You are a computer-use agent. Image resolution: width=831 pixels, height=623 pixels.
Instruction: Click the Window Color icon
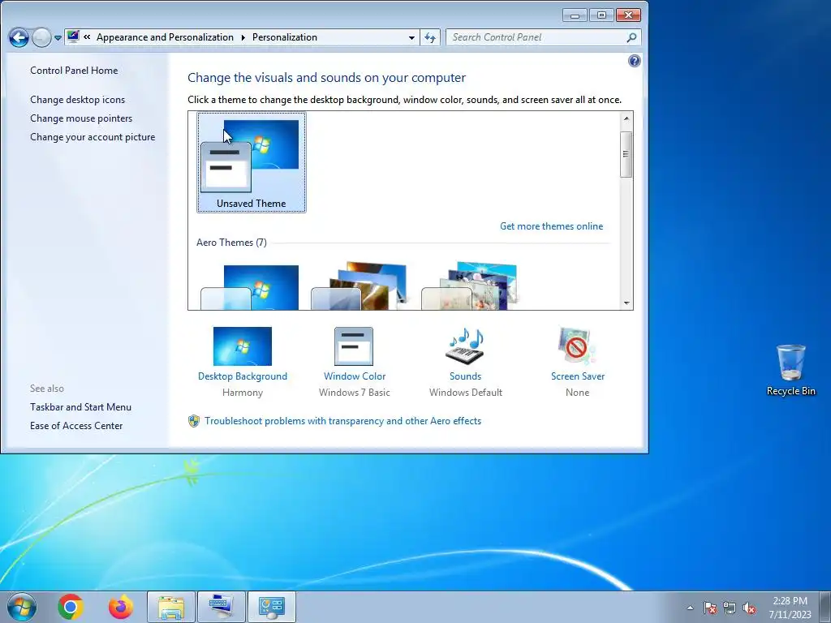tap(354, 346)
